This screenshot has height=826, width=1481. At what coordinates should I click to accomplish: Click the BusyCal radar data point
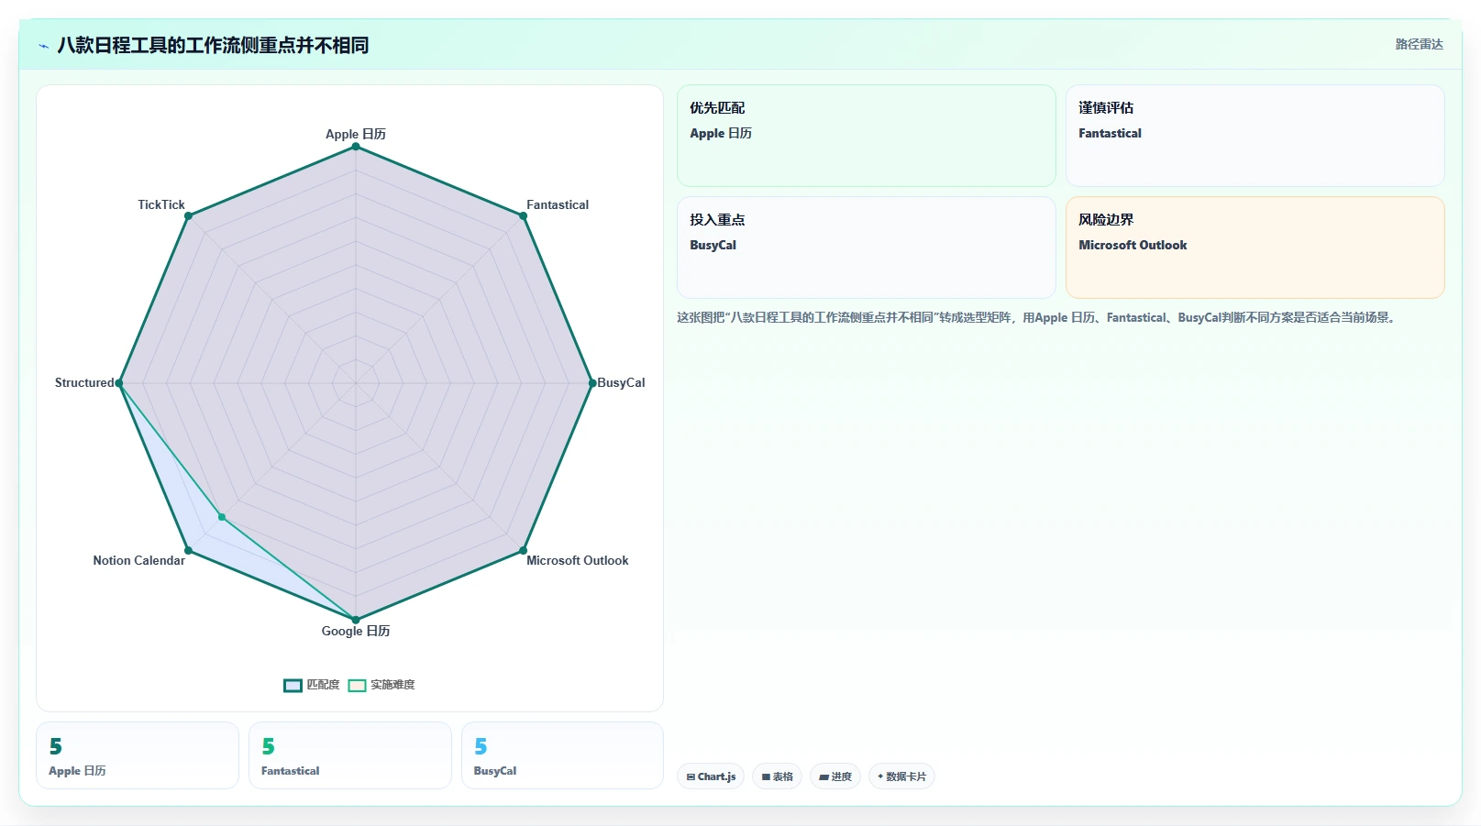(x=592, y=383)
